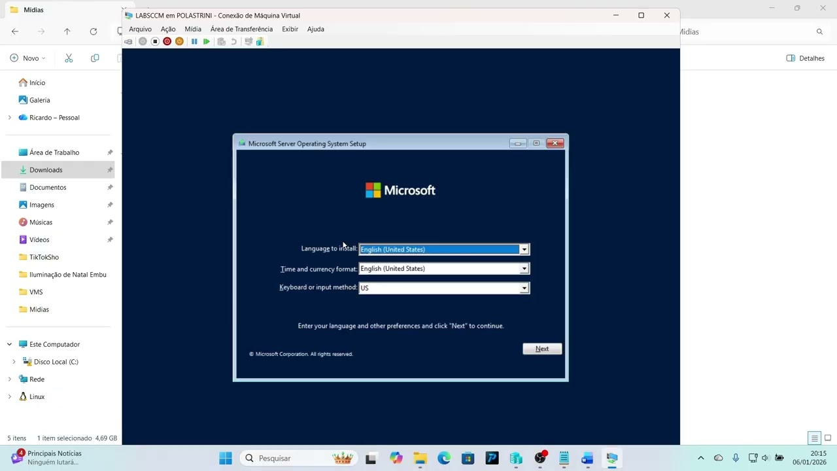Click the Revert toolbar icon
Image resolution: width=837 pixels, height=471 pixels.
pyautogui.click(x=233, y=41)
